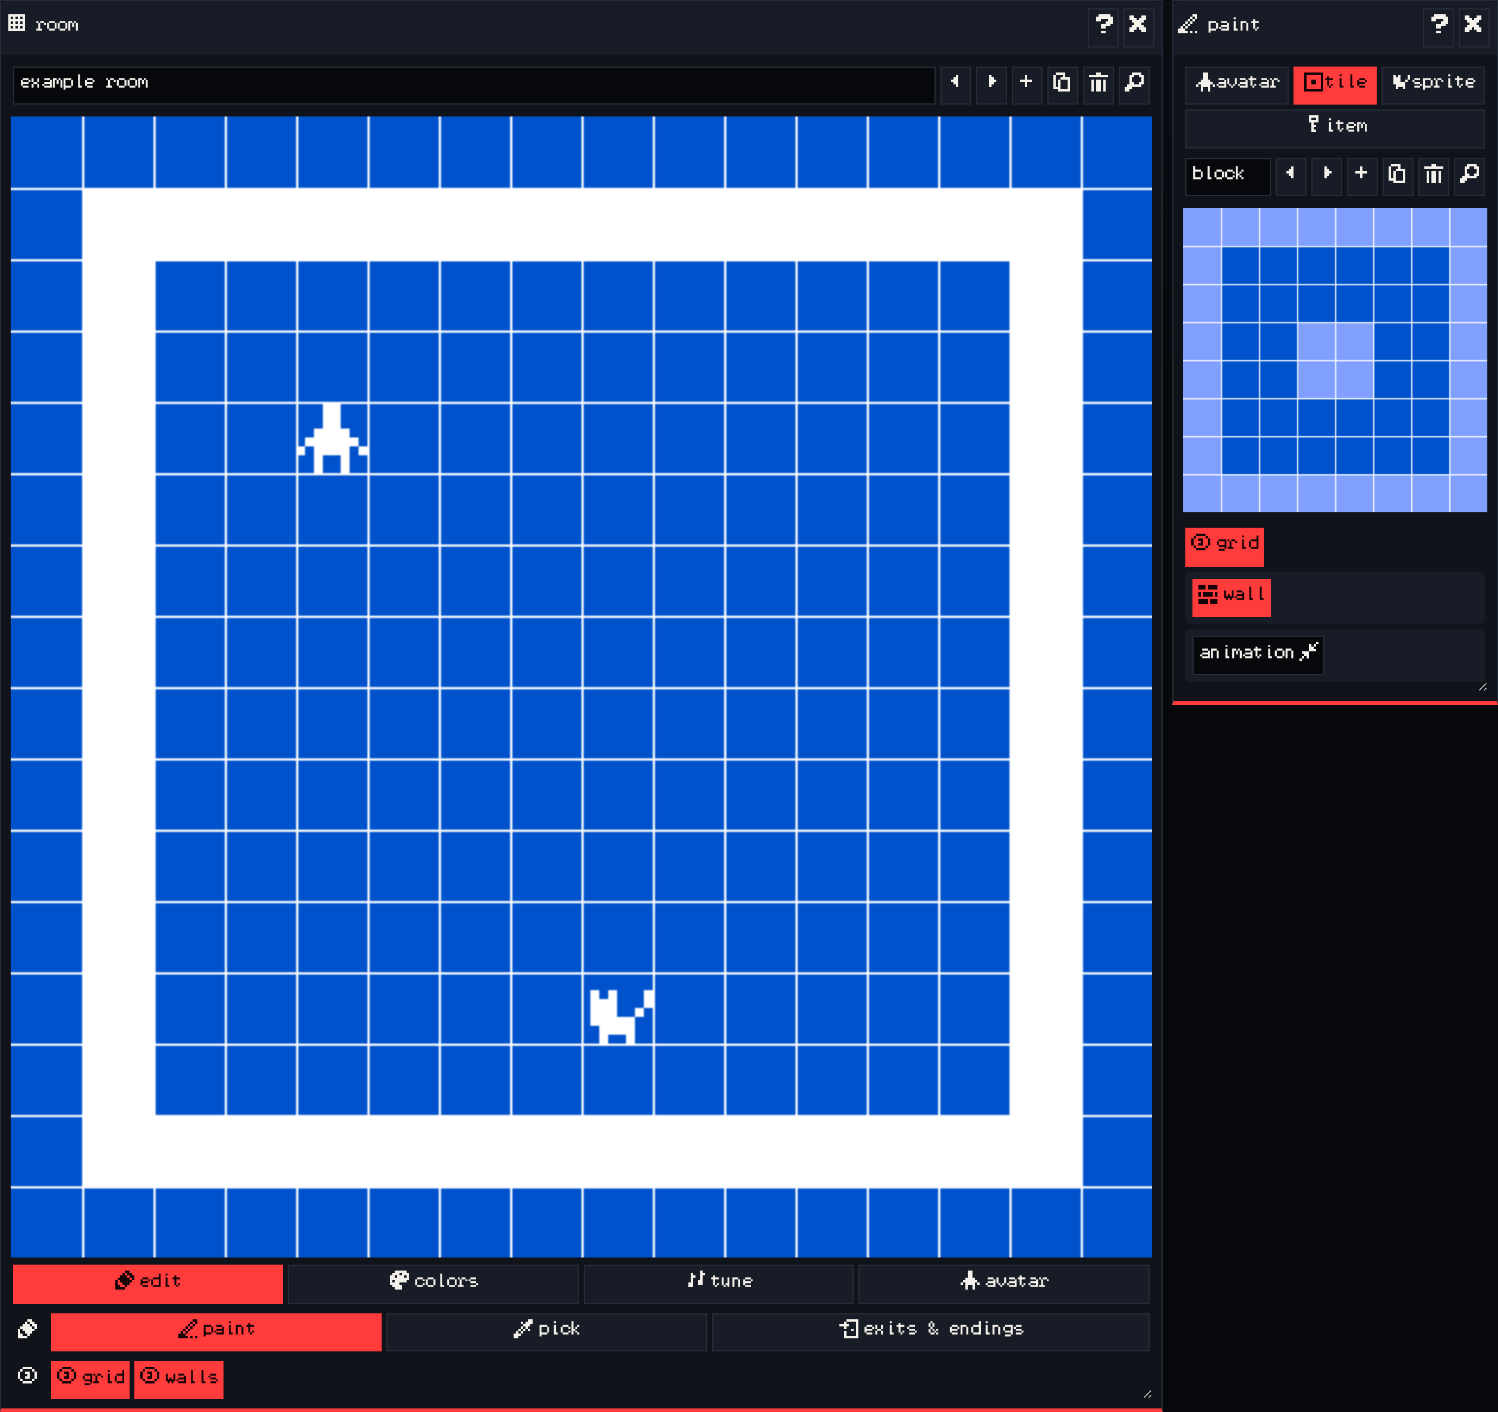Viewport: 1498px width, 1412px height.
Task: Open the tile search finder
Action: 1469,174
